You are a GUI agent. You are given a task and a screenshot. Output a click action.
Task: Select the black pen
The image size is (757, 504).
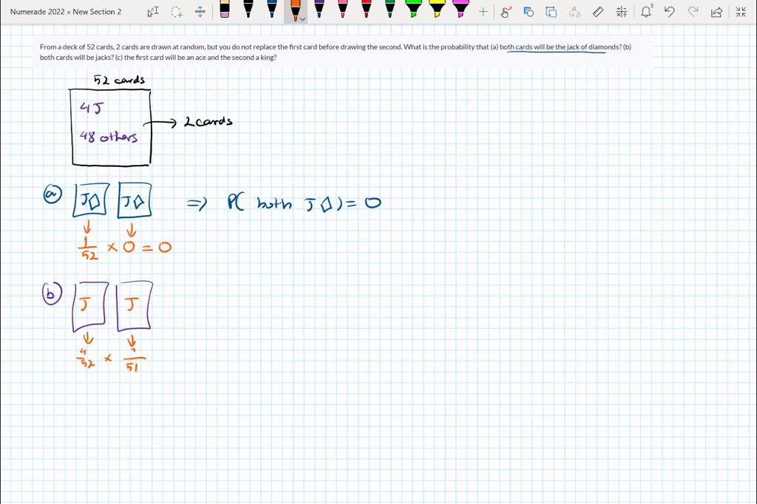(x=248, y=10)
